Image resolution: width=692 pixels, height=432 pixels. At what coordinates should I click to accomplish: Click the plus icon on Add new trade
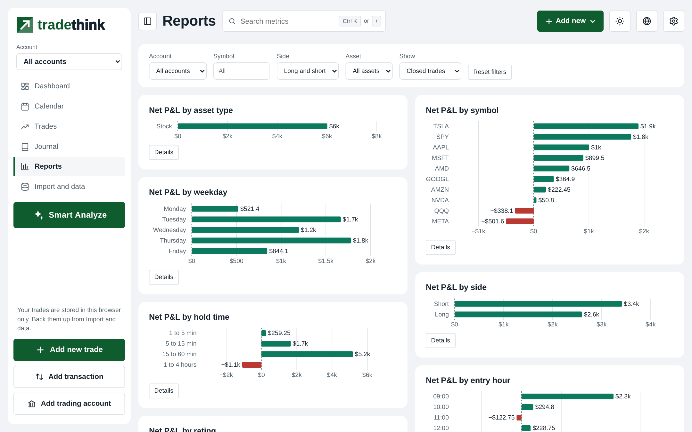click(x=40, y=350)
